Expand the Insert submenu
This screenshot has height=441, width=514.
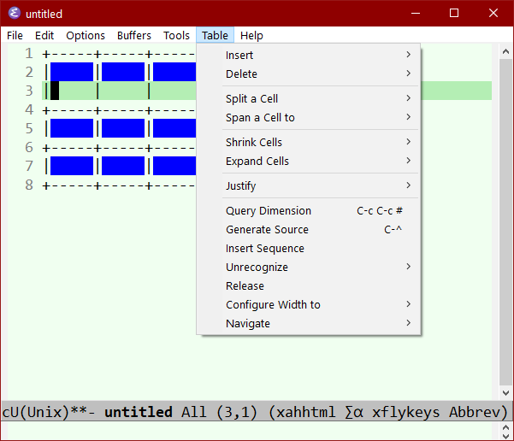(308, 55)
